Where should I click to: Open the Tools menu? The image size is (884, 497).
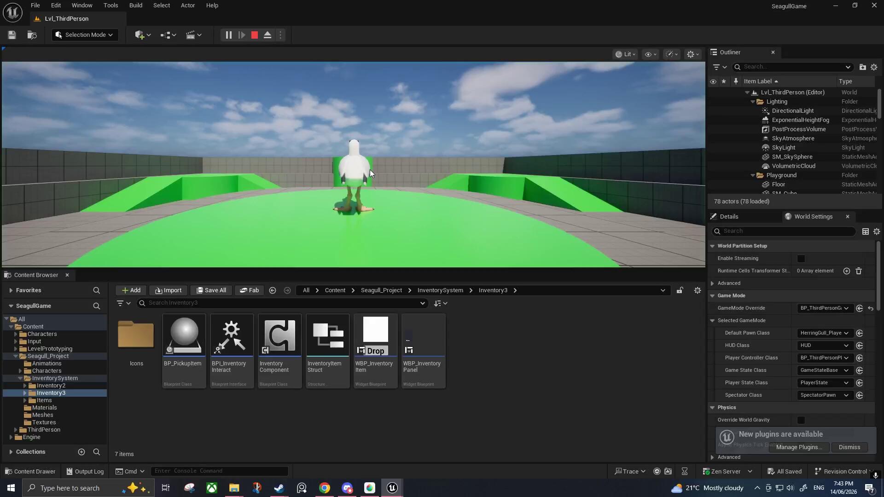(x=110, y=6)
